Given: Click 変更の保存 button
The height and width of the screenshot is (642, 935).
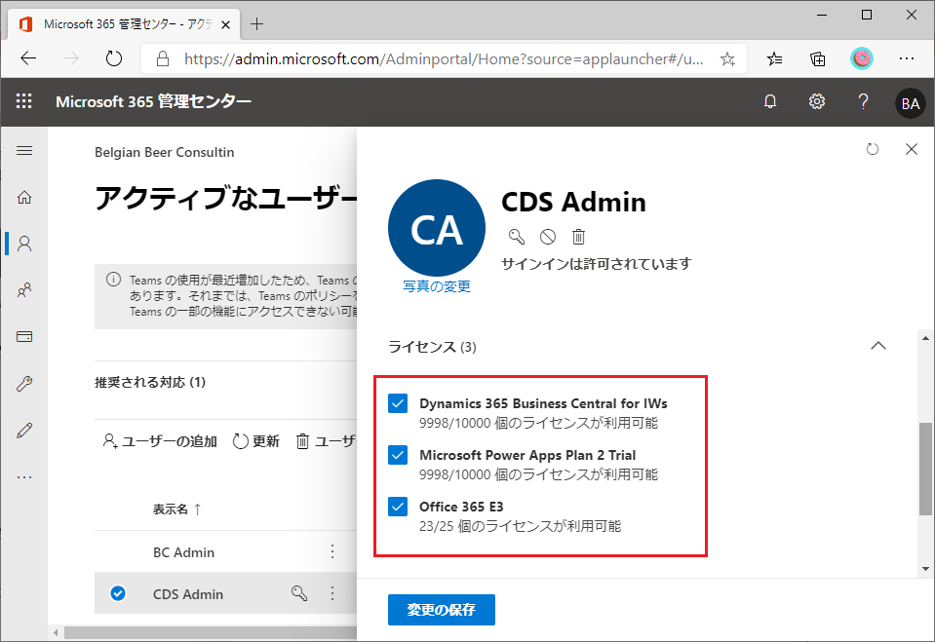Looking at the screenshot, I should tap(442, 609).
